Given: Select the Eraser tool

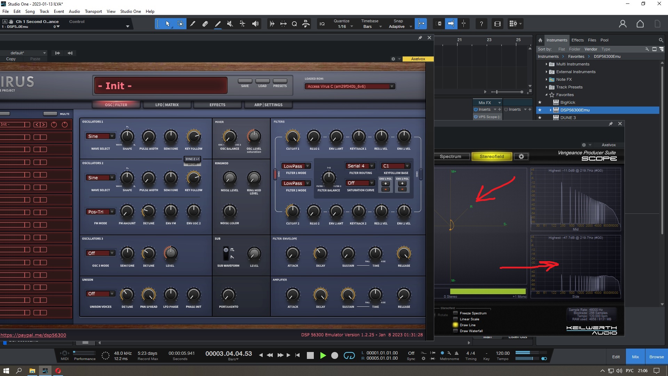Looking at the screenshot, I should (205, 24).
